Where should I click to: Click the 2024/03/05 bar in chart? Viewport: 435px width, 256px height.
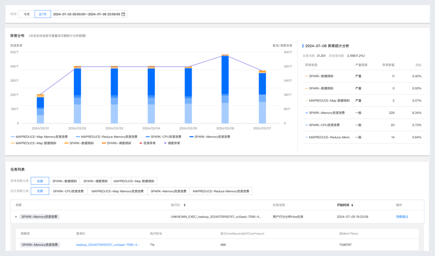[188, 95]
